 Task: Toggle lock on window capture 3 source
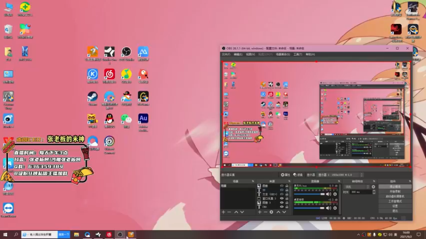[x=286, y=198]
